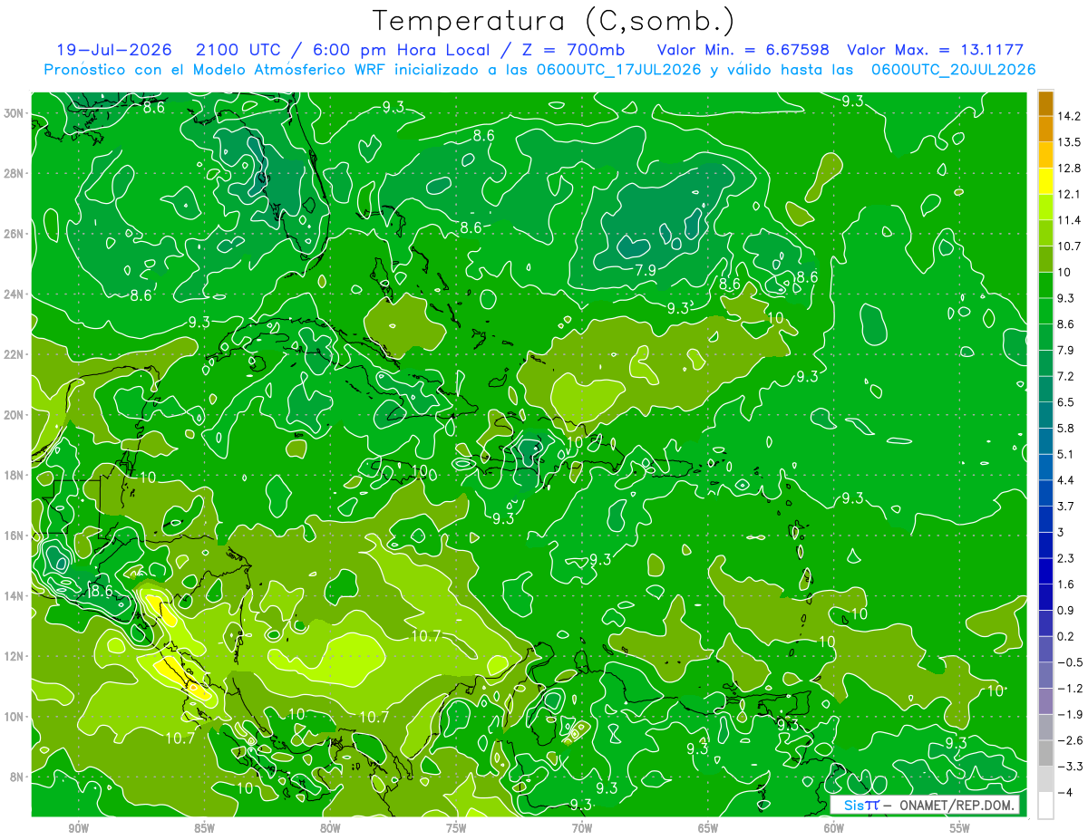
Task: Click the "13.5" colorbar label
Action: click(1069, 142)
